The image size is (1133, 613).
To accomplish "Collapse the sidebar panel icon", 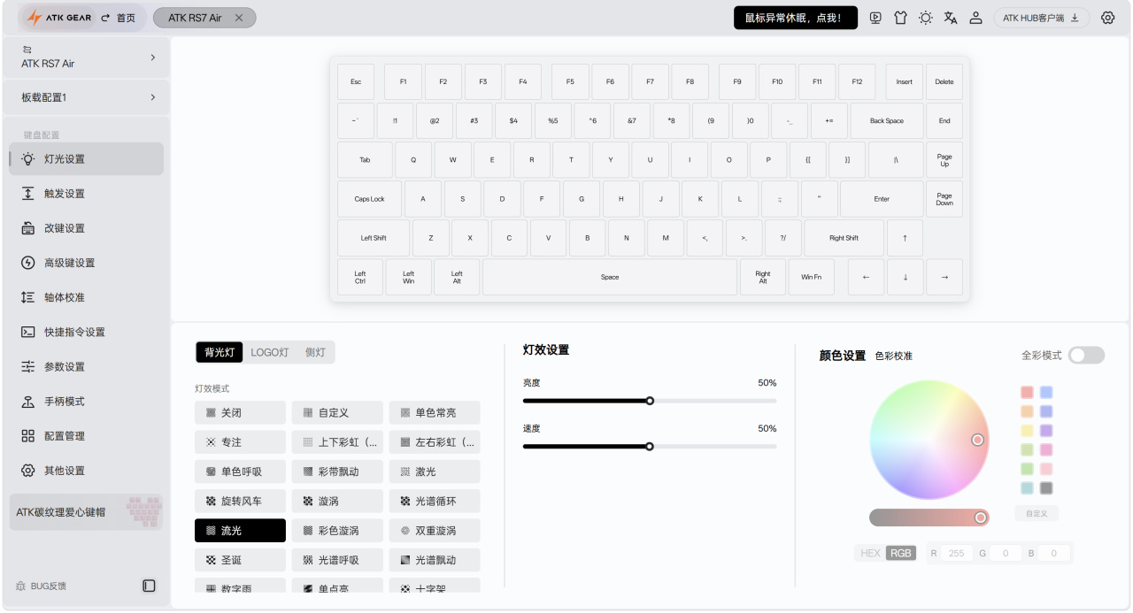I will 149,586.
